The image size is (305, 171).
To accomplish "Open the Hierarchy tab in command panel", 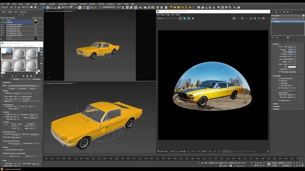I will point(280,12).
